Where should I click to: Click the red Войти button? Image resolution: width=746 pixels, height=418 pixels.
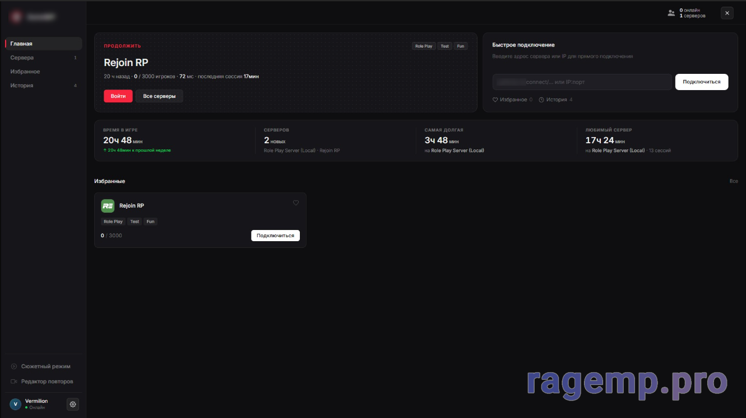pos(118,96)
